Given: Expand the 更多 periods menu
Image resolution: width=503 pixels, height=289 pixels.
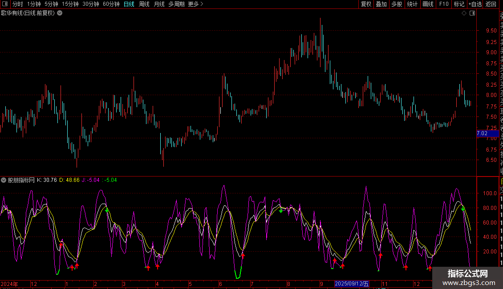Looking at the screenshot, I should 195,4.
